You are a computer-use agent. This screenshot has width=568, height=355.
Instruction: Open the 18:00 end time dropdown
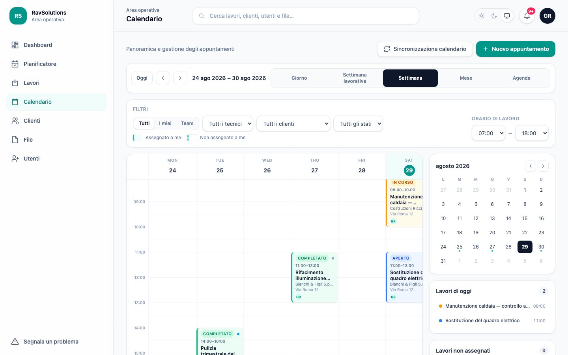(x=532, y=133)
